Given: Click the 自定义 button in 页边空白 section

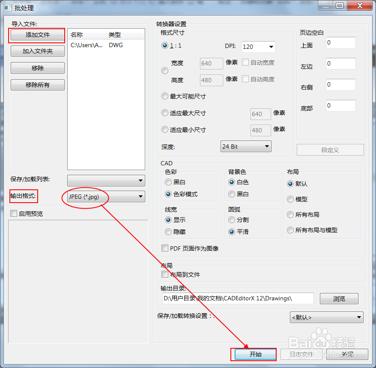Looking at the screenshot, I should (330, 150).
